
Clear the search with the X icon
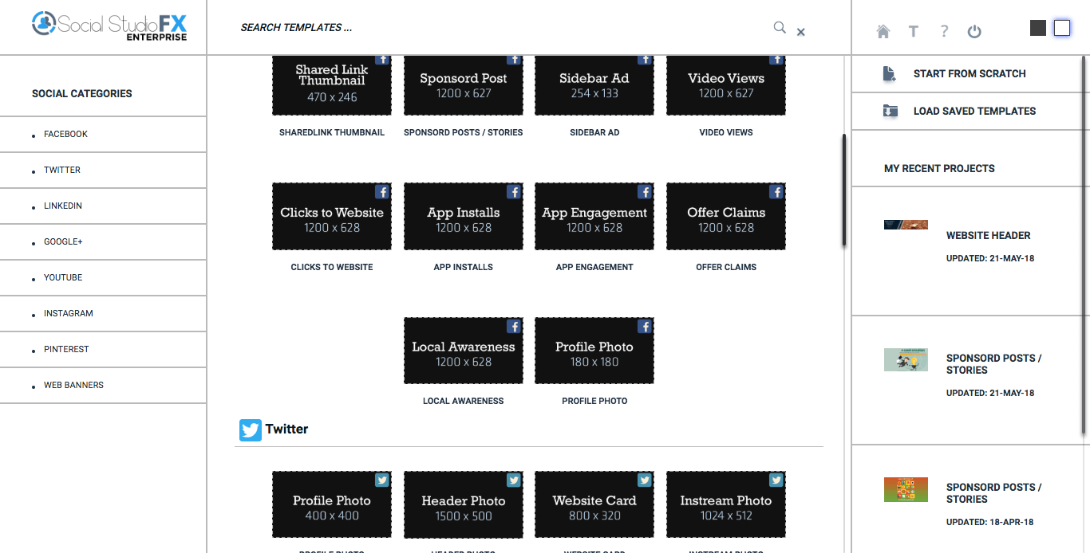pos(801,32)
